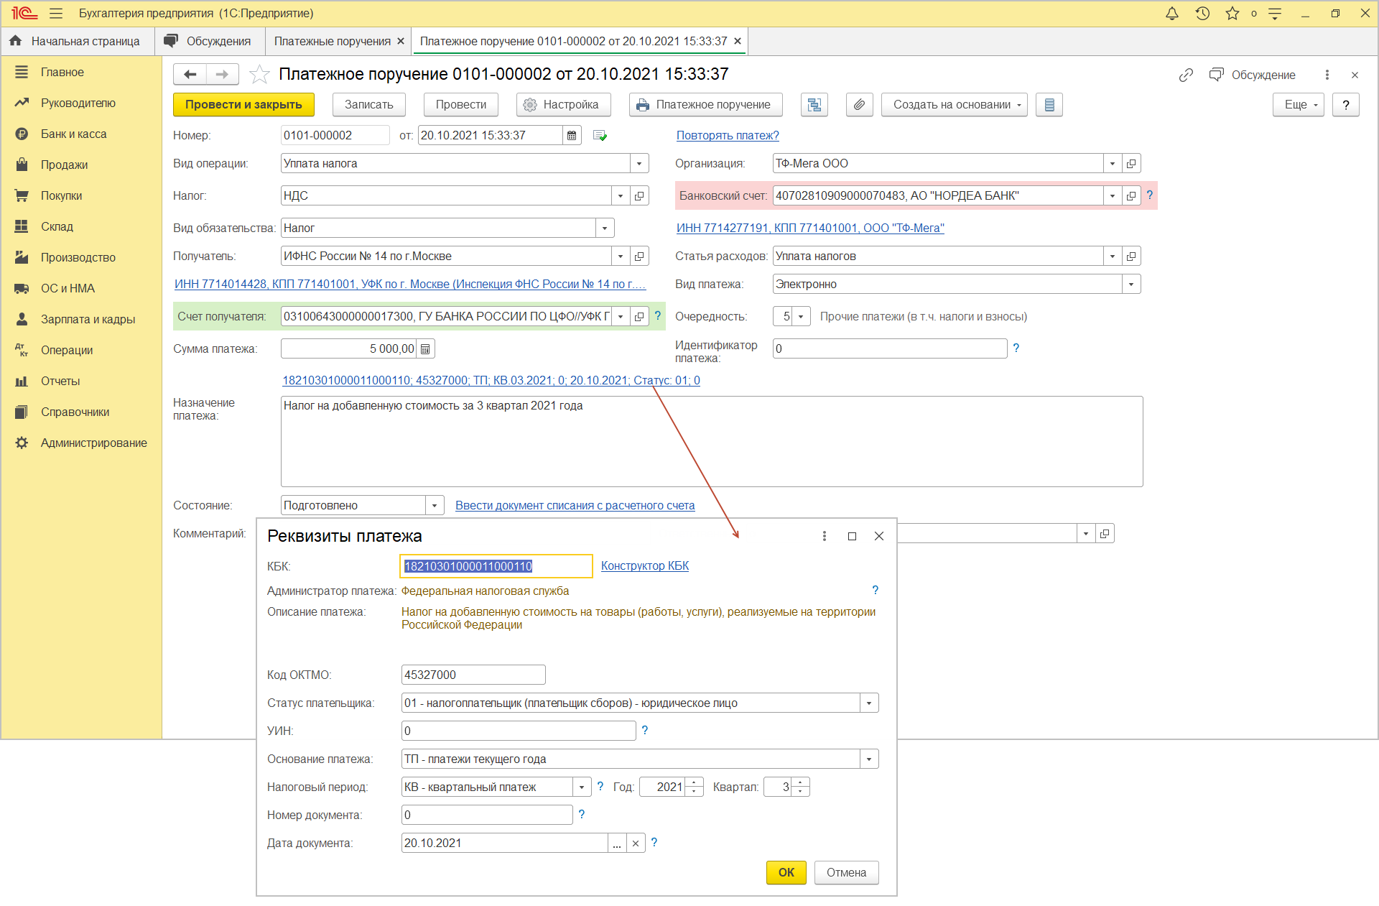Switch to Обсуждения tab

coord(210,41)
